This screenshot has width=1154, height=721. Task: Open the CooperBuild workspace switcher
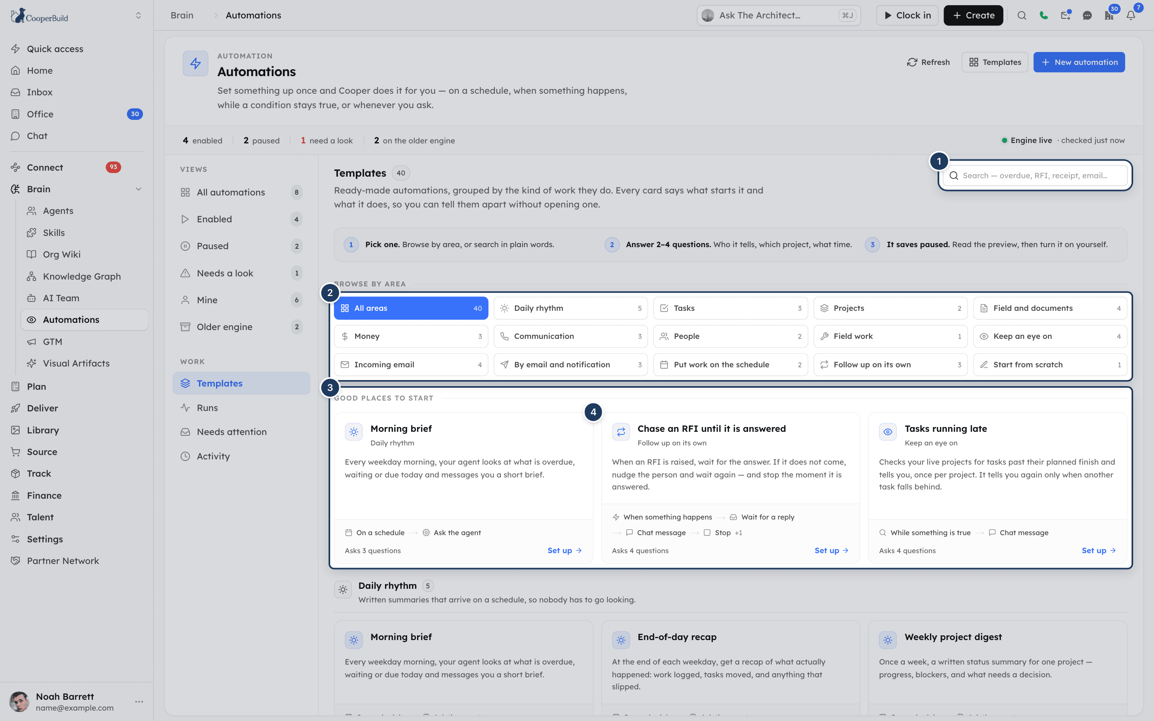tap(138, 15)
